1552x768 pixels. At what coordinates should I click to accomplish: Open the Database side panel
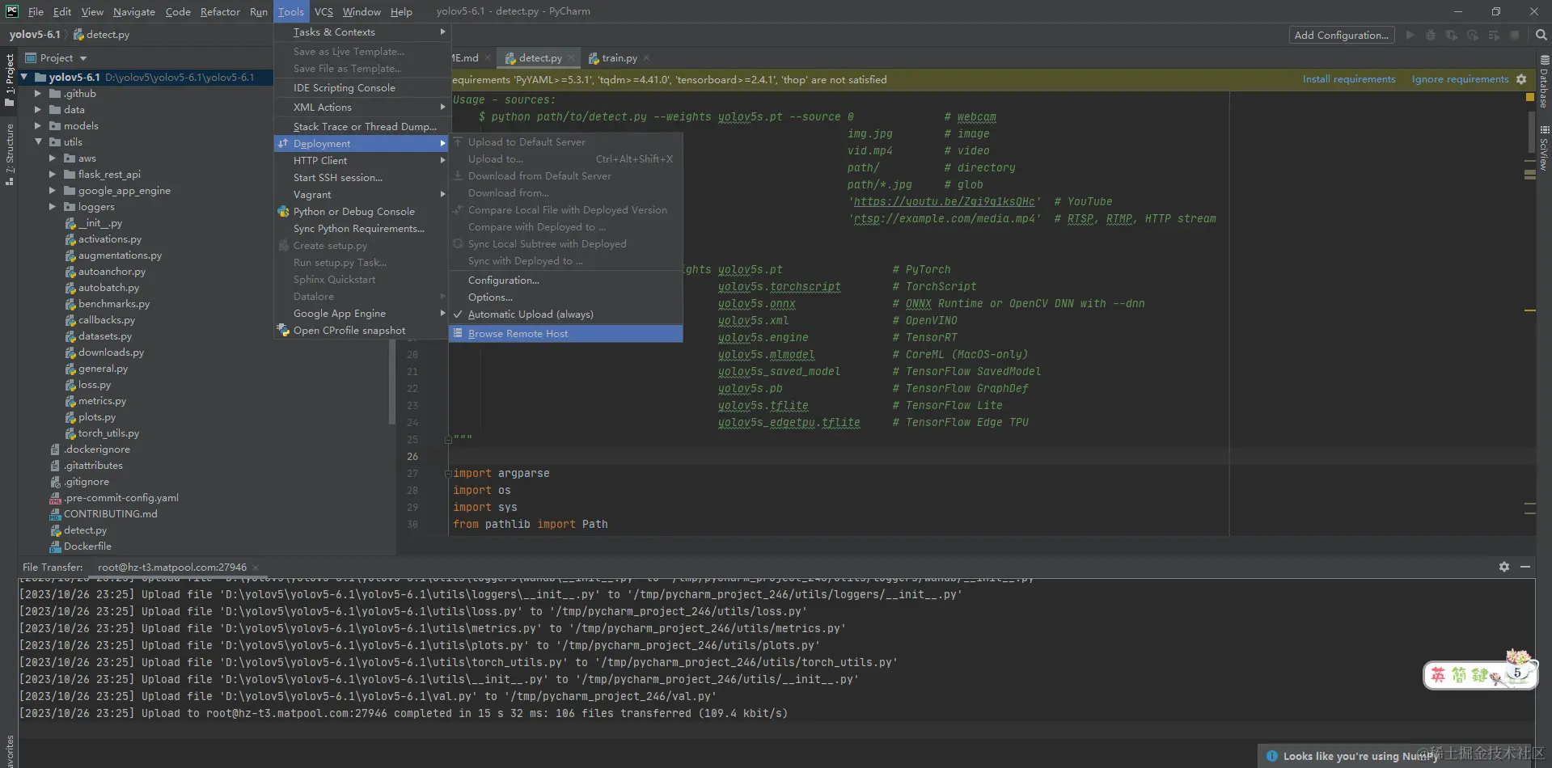pyautogui.click(x=1544, y=82)
